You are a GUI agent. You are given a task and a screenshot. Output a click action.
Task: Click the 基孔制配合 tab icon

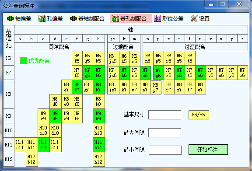[115, 18]
